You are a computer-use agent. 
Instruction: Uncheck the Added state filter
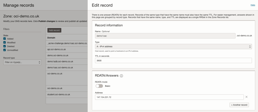pos(5,39)
